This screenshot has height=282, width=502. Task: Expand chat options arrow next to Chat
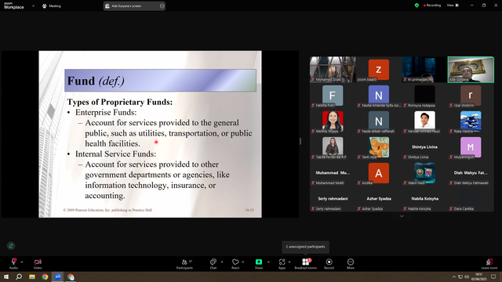pos(222,262)
